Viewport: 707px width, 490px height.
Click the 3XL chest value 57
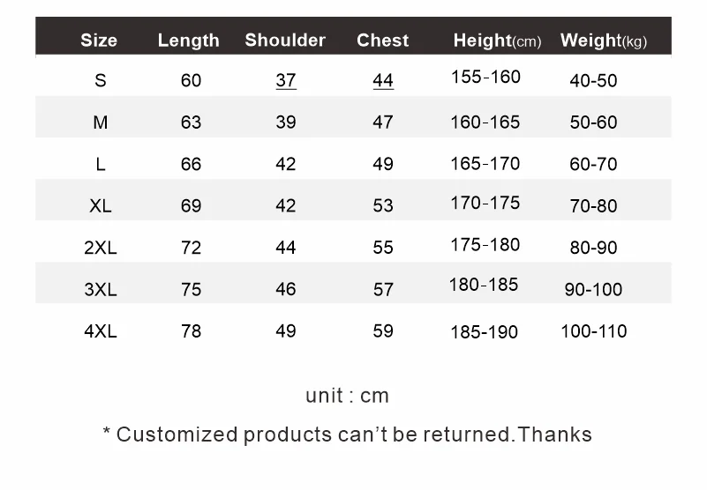(382, 289)
